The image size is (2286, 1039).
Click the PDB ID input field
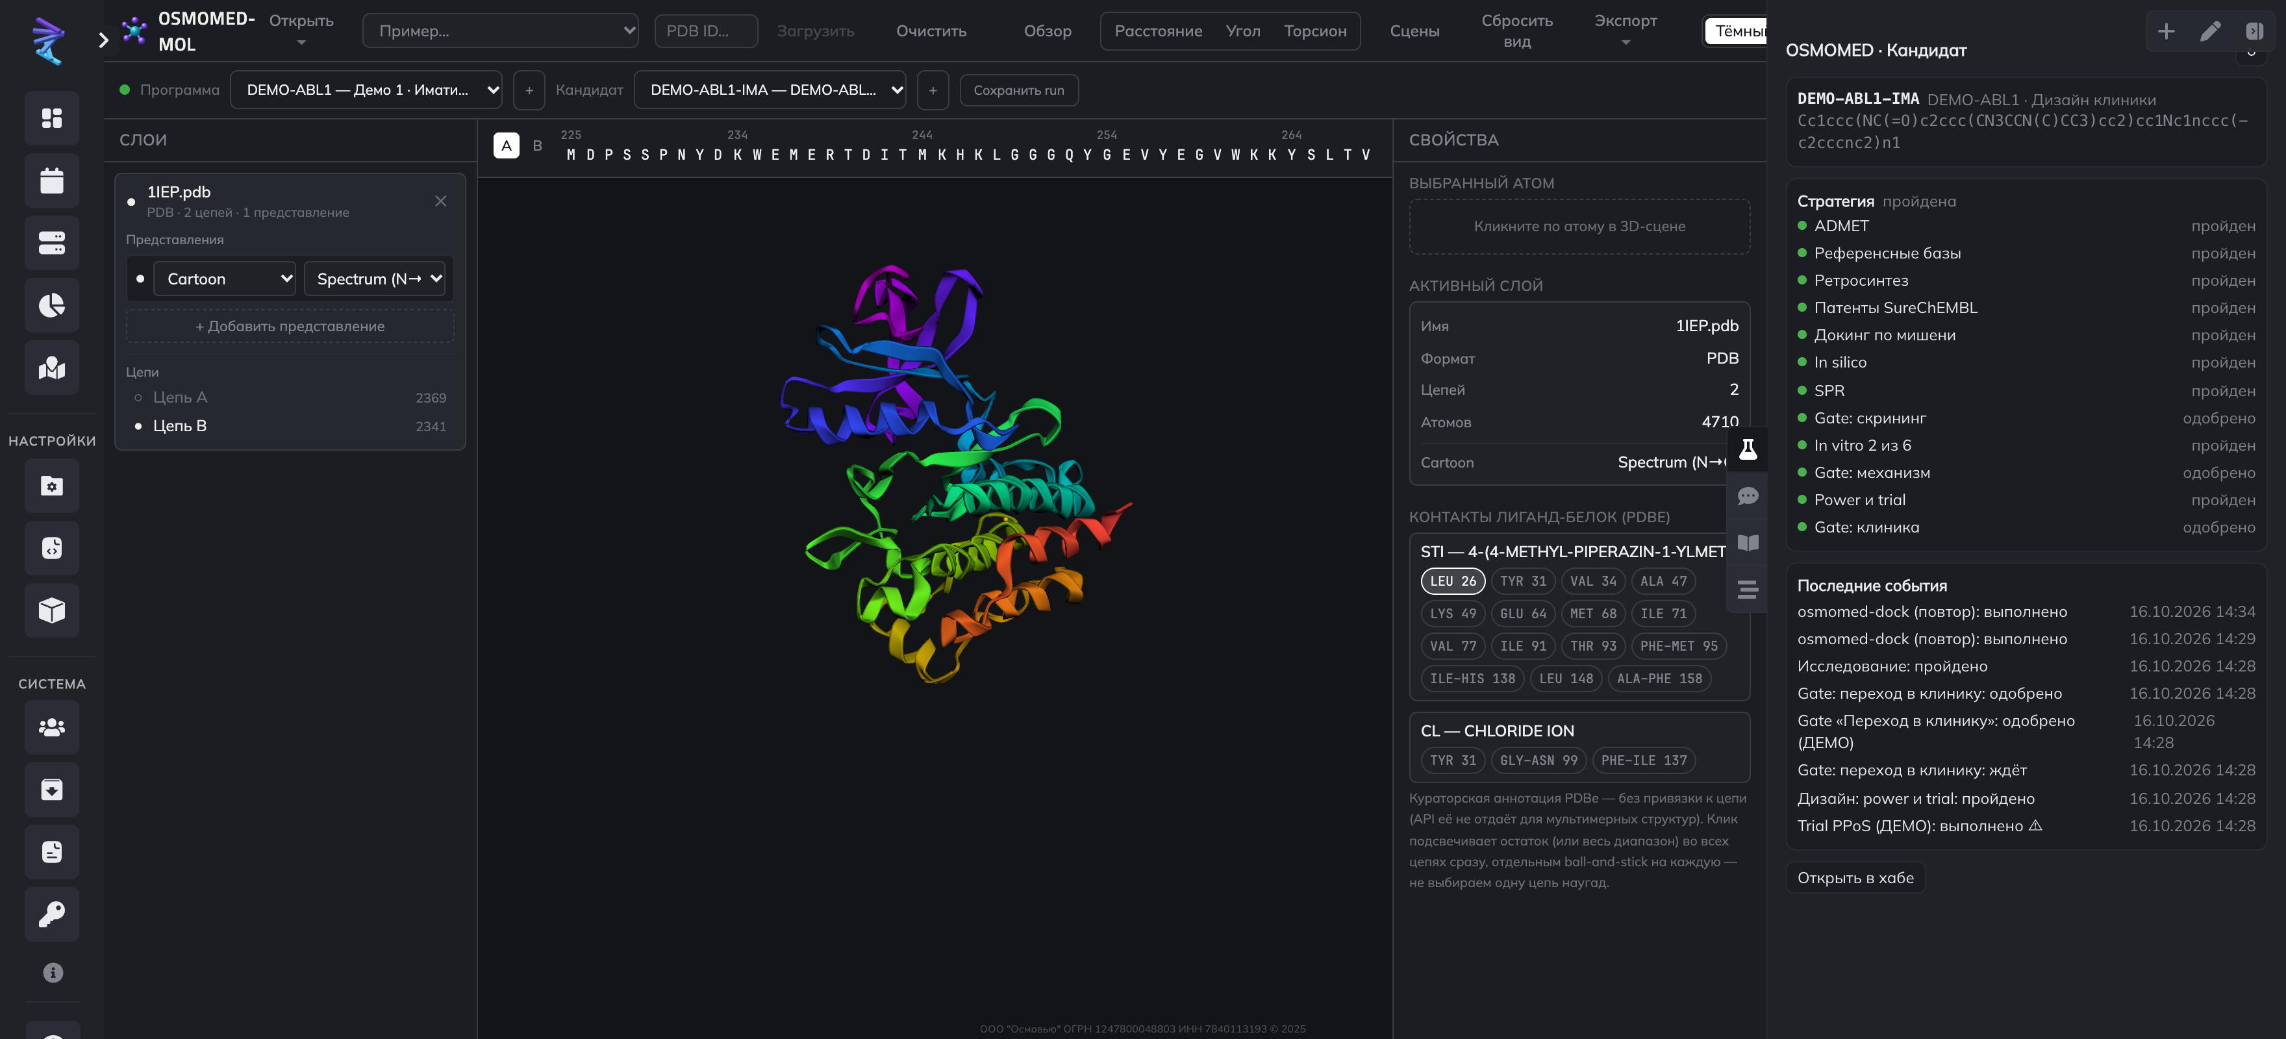(x=707, y=31)
